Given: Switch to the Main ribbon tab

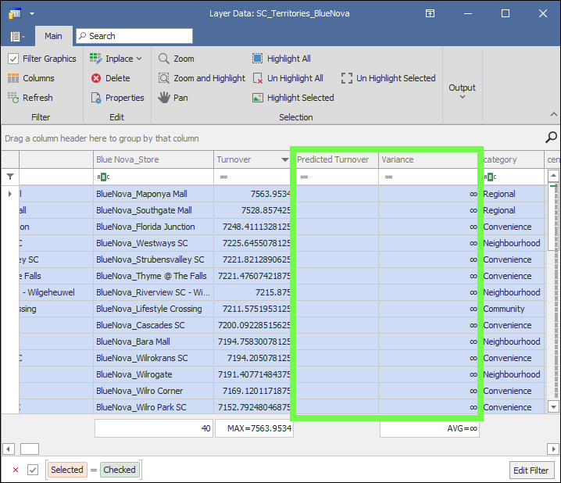Looking at the screenshot, I should pos(53,36).
